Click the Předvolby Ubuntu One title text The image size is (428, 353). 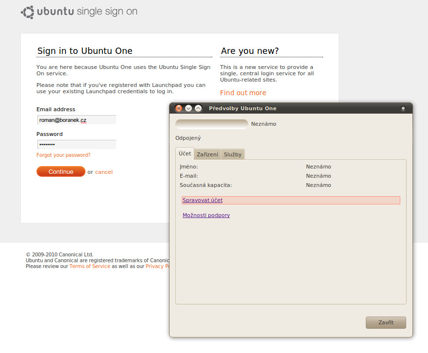click(x=242, y=108)
